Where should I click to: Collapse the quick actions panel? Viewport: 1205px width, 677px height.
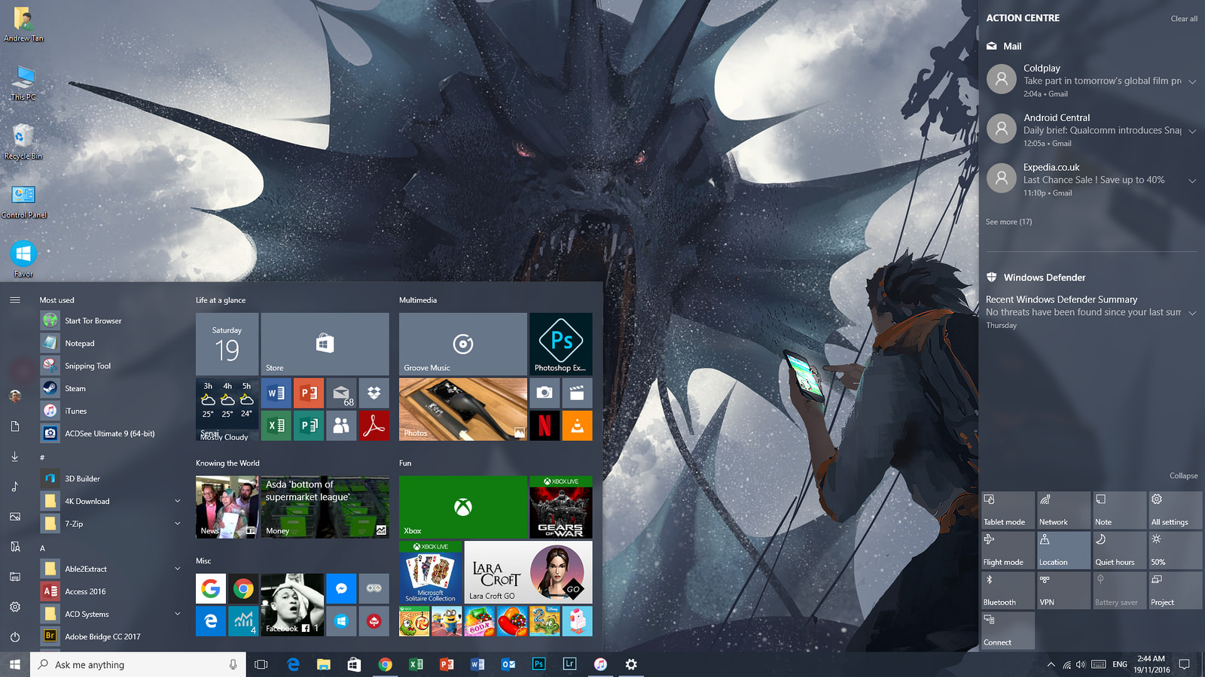tap(1184, 476)
